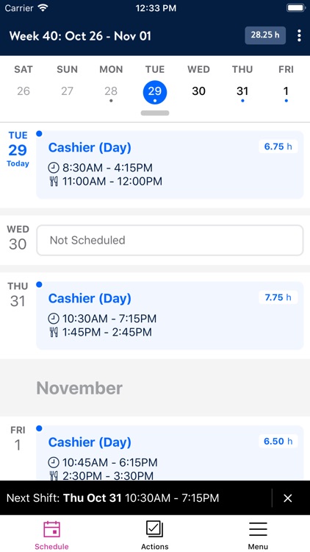Image resolution: width=310 pixels, height=552 pixels.
Task: Select Wednesday 30 in the week strip
Action: pyautogui.click(x=198, y=91)
